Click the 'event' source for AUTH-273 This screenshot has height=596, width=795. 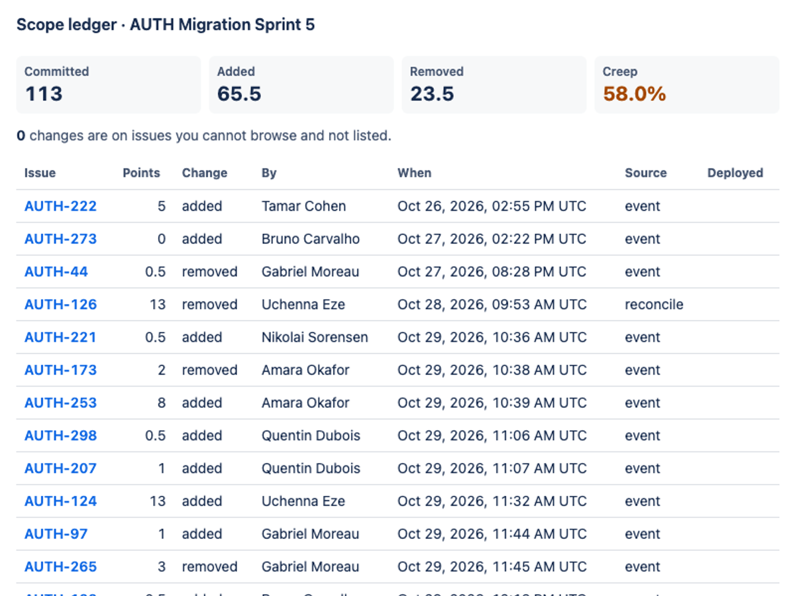tap(643, 239)
